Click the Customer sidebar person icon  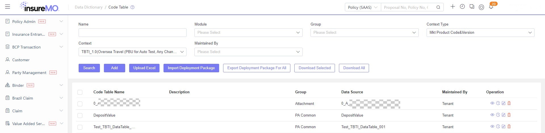[x=8, y=60]
